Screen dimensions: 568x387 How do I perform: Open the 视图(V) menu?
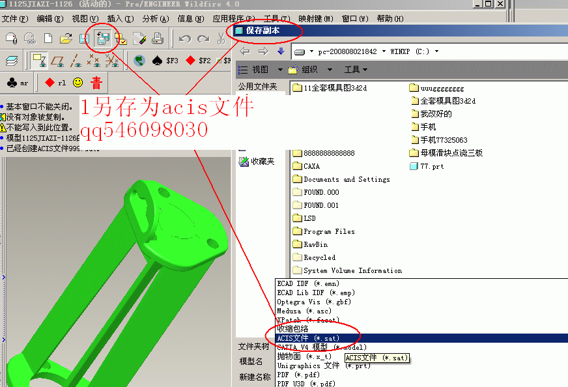click(x=85, y=19)
